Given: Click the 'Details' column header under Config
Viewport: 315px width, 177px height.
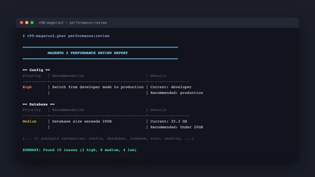Looking at the screenshot, I should tap(158, 76).
